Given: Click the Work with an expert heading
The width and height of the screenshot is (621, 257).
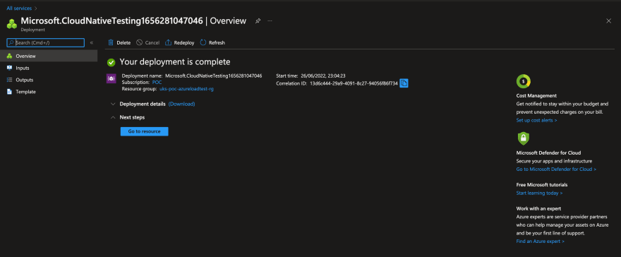Looking at the screenshot, I should click(x=538, y=209).
